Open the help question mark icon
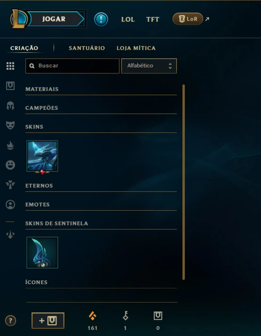Image resolution: width=261 pixels, height=336 pixels. click(x=10, y=321)
